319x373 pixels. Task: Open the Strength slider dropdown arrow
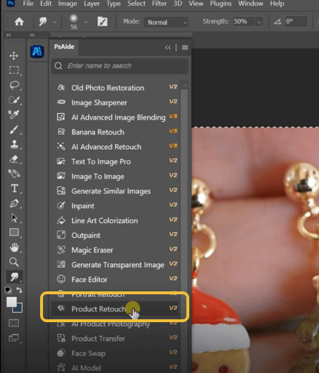(259, 22)
